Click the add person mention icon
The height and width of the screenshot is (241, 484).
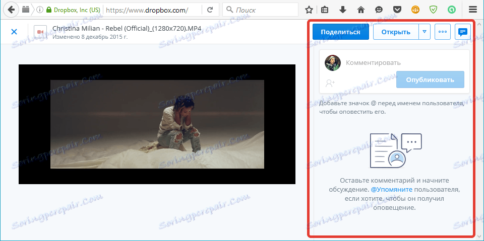(330, 83)
